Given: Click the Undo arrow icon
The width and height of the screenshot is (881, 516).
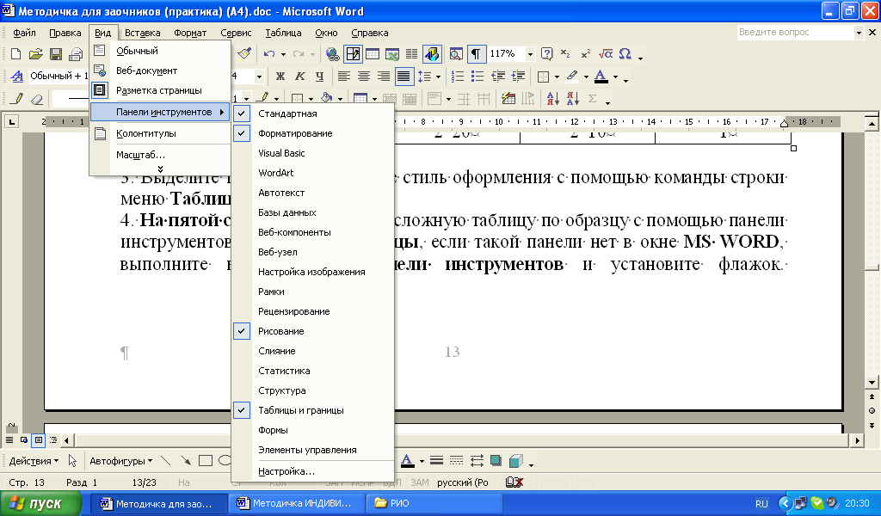Looking at the screenshot, I should (x=269, y=54).
